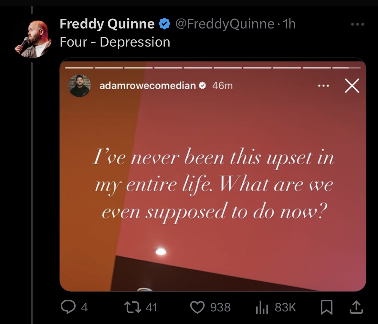
Task: Click adamrowecomedian's verified badge
Action: coord(202,85)
